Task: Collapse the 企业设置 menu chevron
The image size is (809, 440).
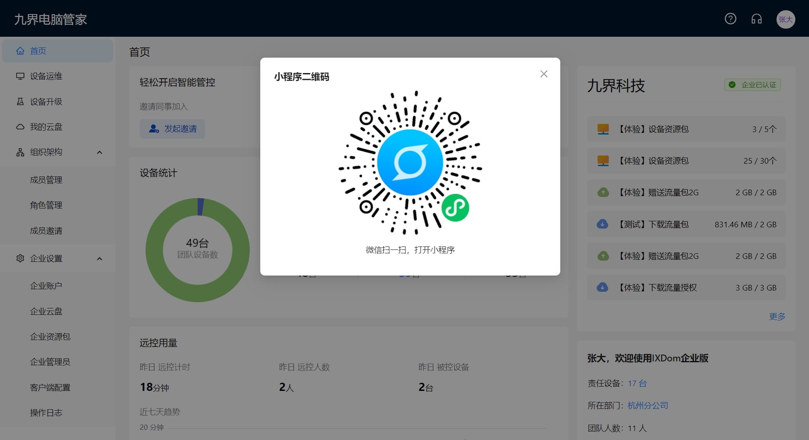Action: pos(100,258)
